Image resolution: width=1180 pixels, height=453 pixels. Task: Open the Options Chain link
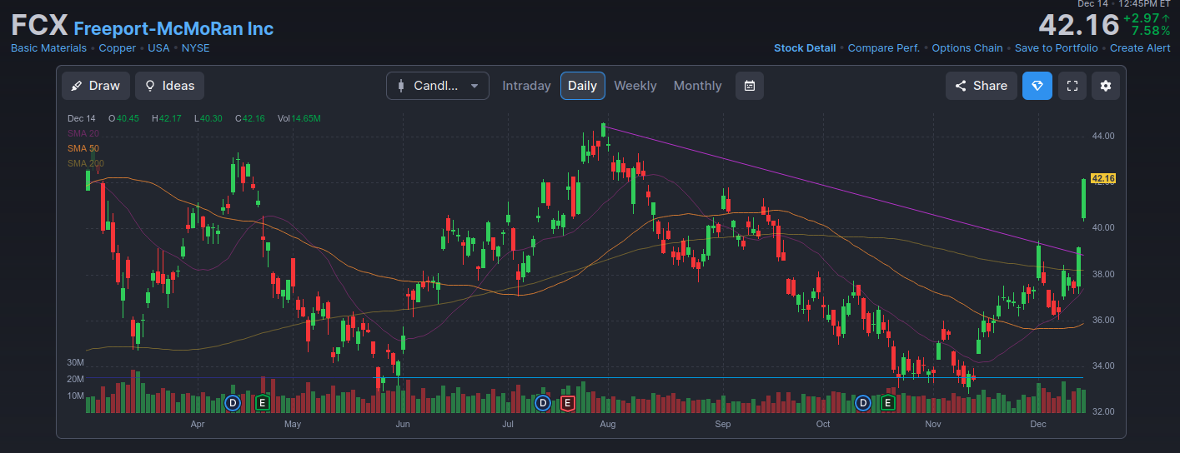967,48
